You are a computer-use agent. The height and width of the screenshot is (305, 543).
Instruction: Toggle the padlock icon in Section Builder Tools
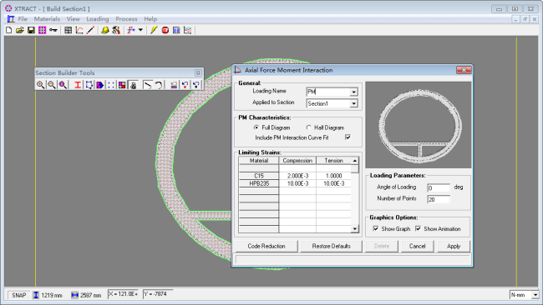(x=133, y=85)
